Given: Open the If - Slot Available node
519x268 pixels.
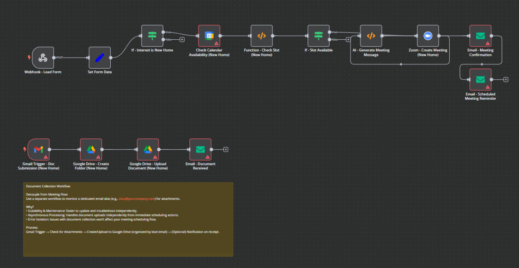Looking at the screenshot, I should [x=318, y=36].
